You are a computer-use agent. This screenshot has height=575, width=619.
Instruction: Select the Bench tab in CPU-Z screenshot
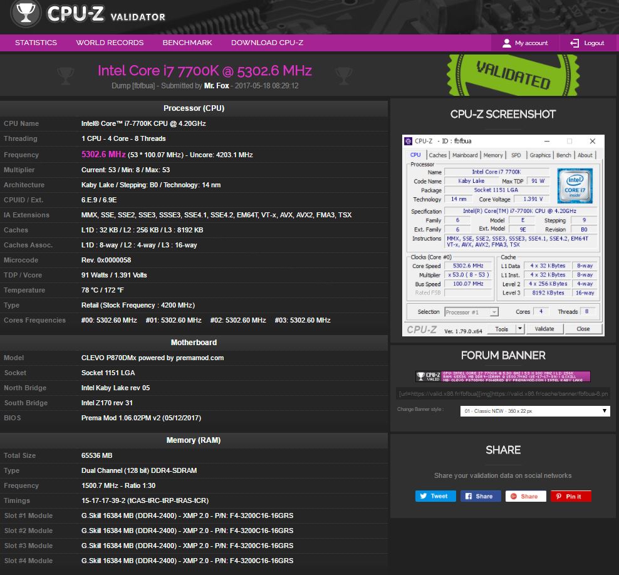coord(563,155)
